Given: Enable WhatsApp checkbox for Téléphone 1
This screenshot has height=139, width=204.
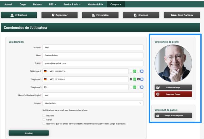Looking at the screenshot, I should 131,71.
